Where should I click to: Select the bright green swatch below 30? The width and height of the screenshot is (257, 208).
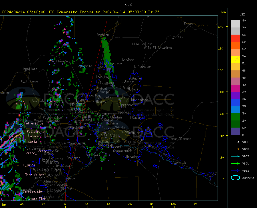[235, 117]
